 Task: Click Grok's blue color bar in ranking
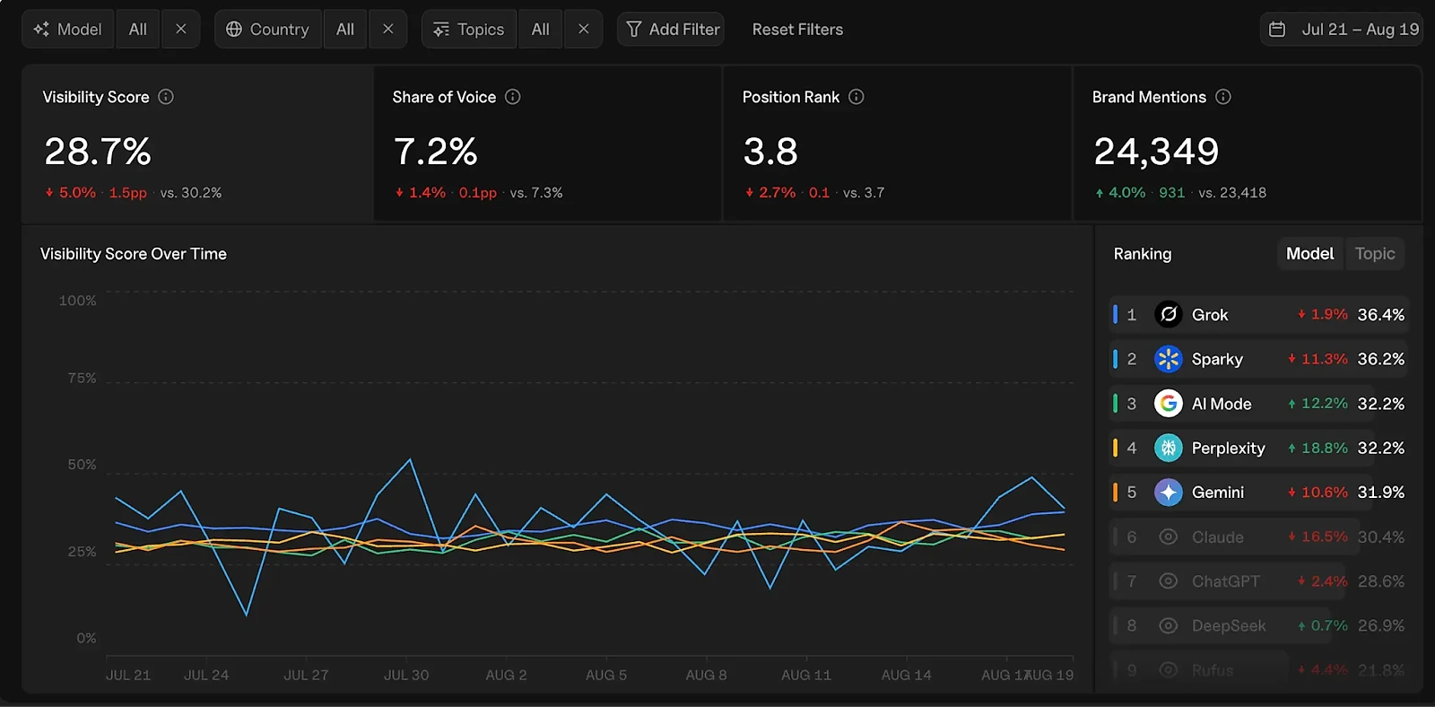1115,314
